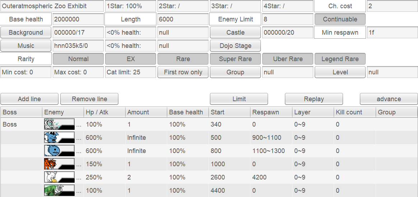The width and height of the screenshot is (418, 197).
Task: Open the Background selector
Action: coord(26,33)
